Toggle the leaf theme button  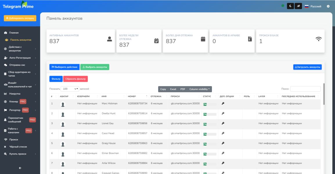tap(298, 6)
